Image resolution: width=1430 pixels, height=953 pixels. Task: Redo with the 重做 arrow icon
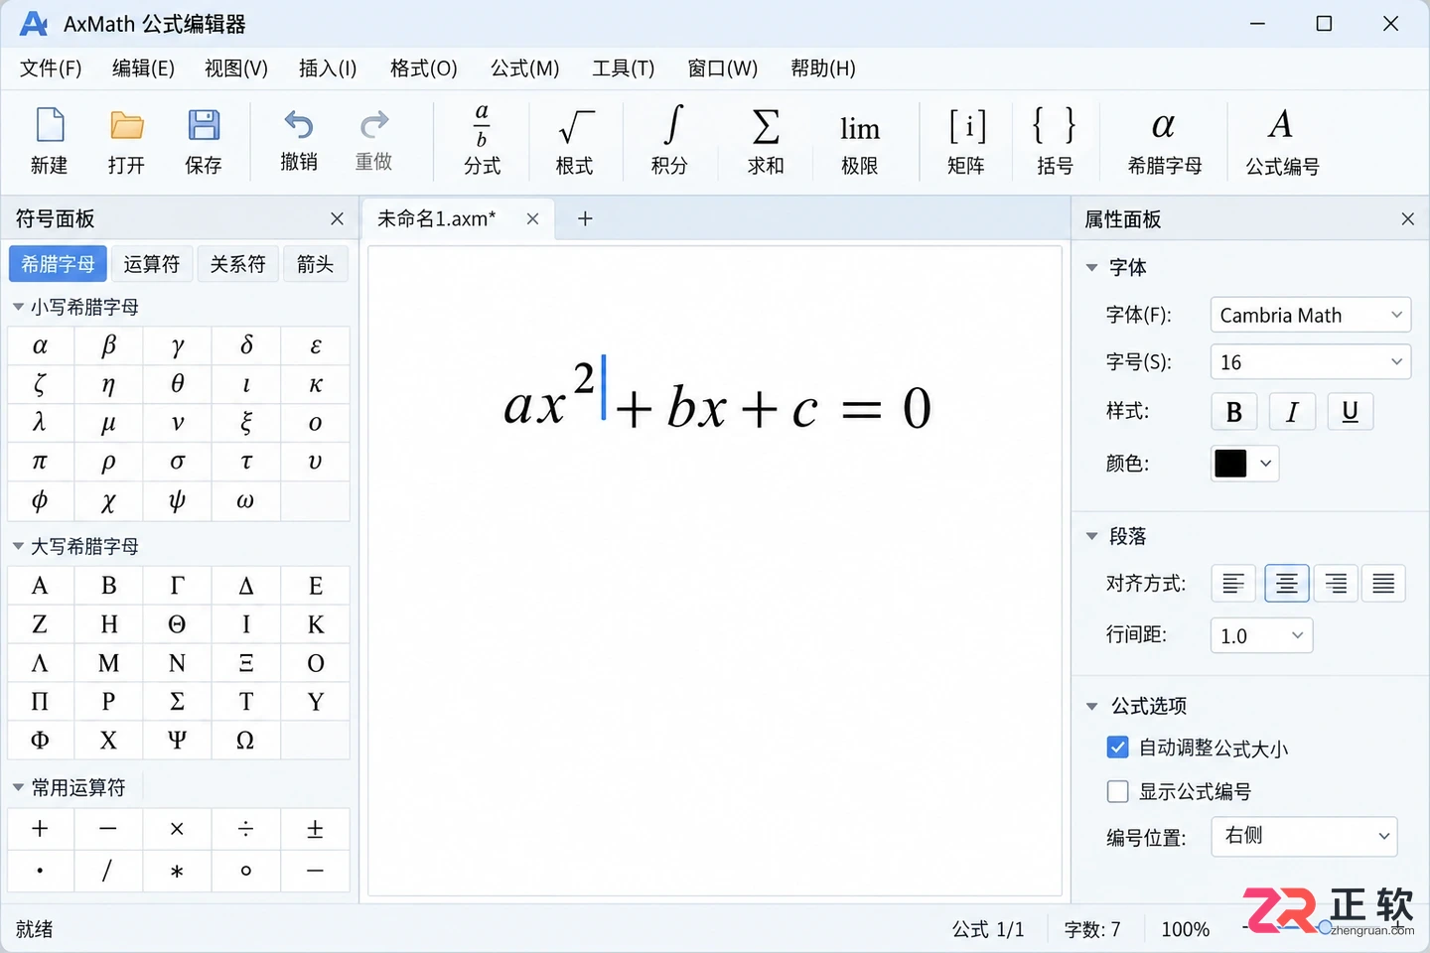(374, 125)
